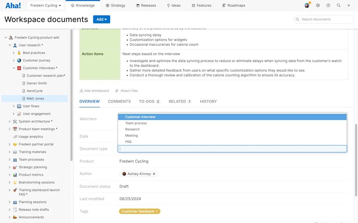Click the Product team meetings calendar icon

point(15,129)
